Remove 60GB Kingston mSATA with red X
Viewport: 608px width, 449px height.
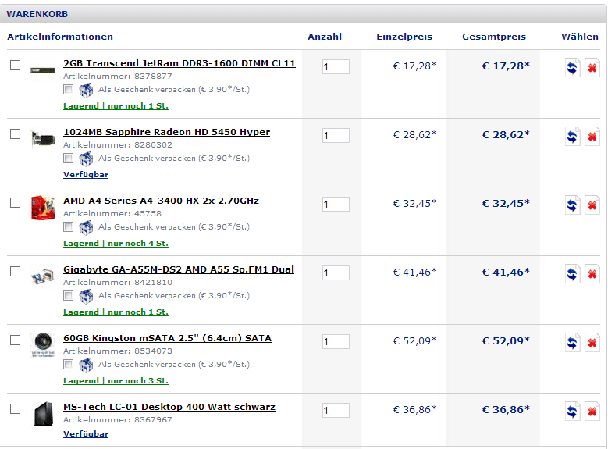pyautogui.click(x=592, y=342)
